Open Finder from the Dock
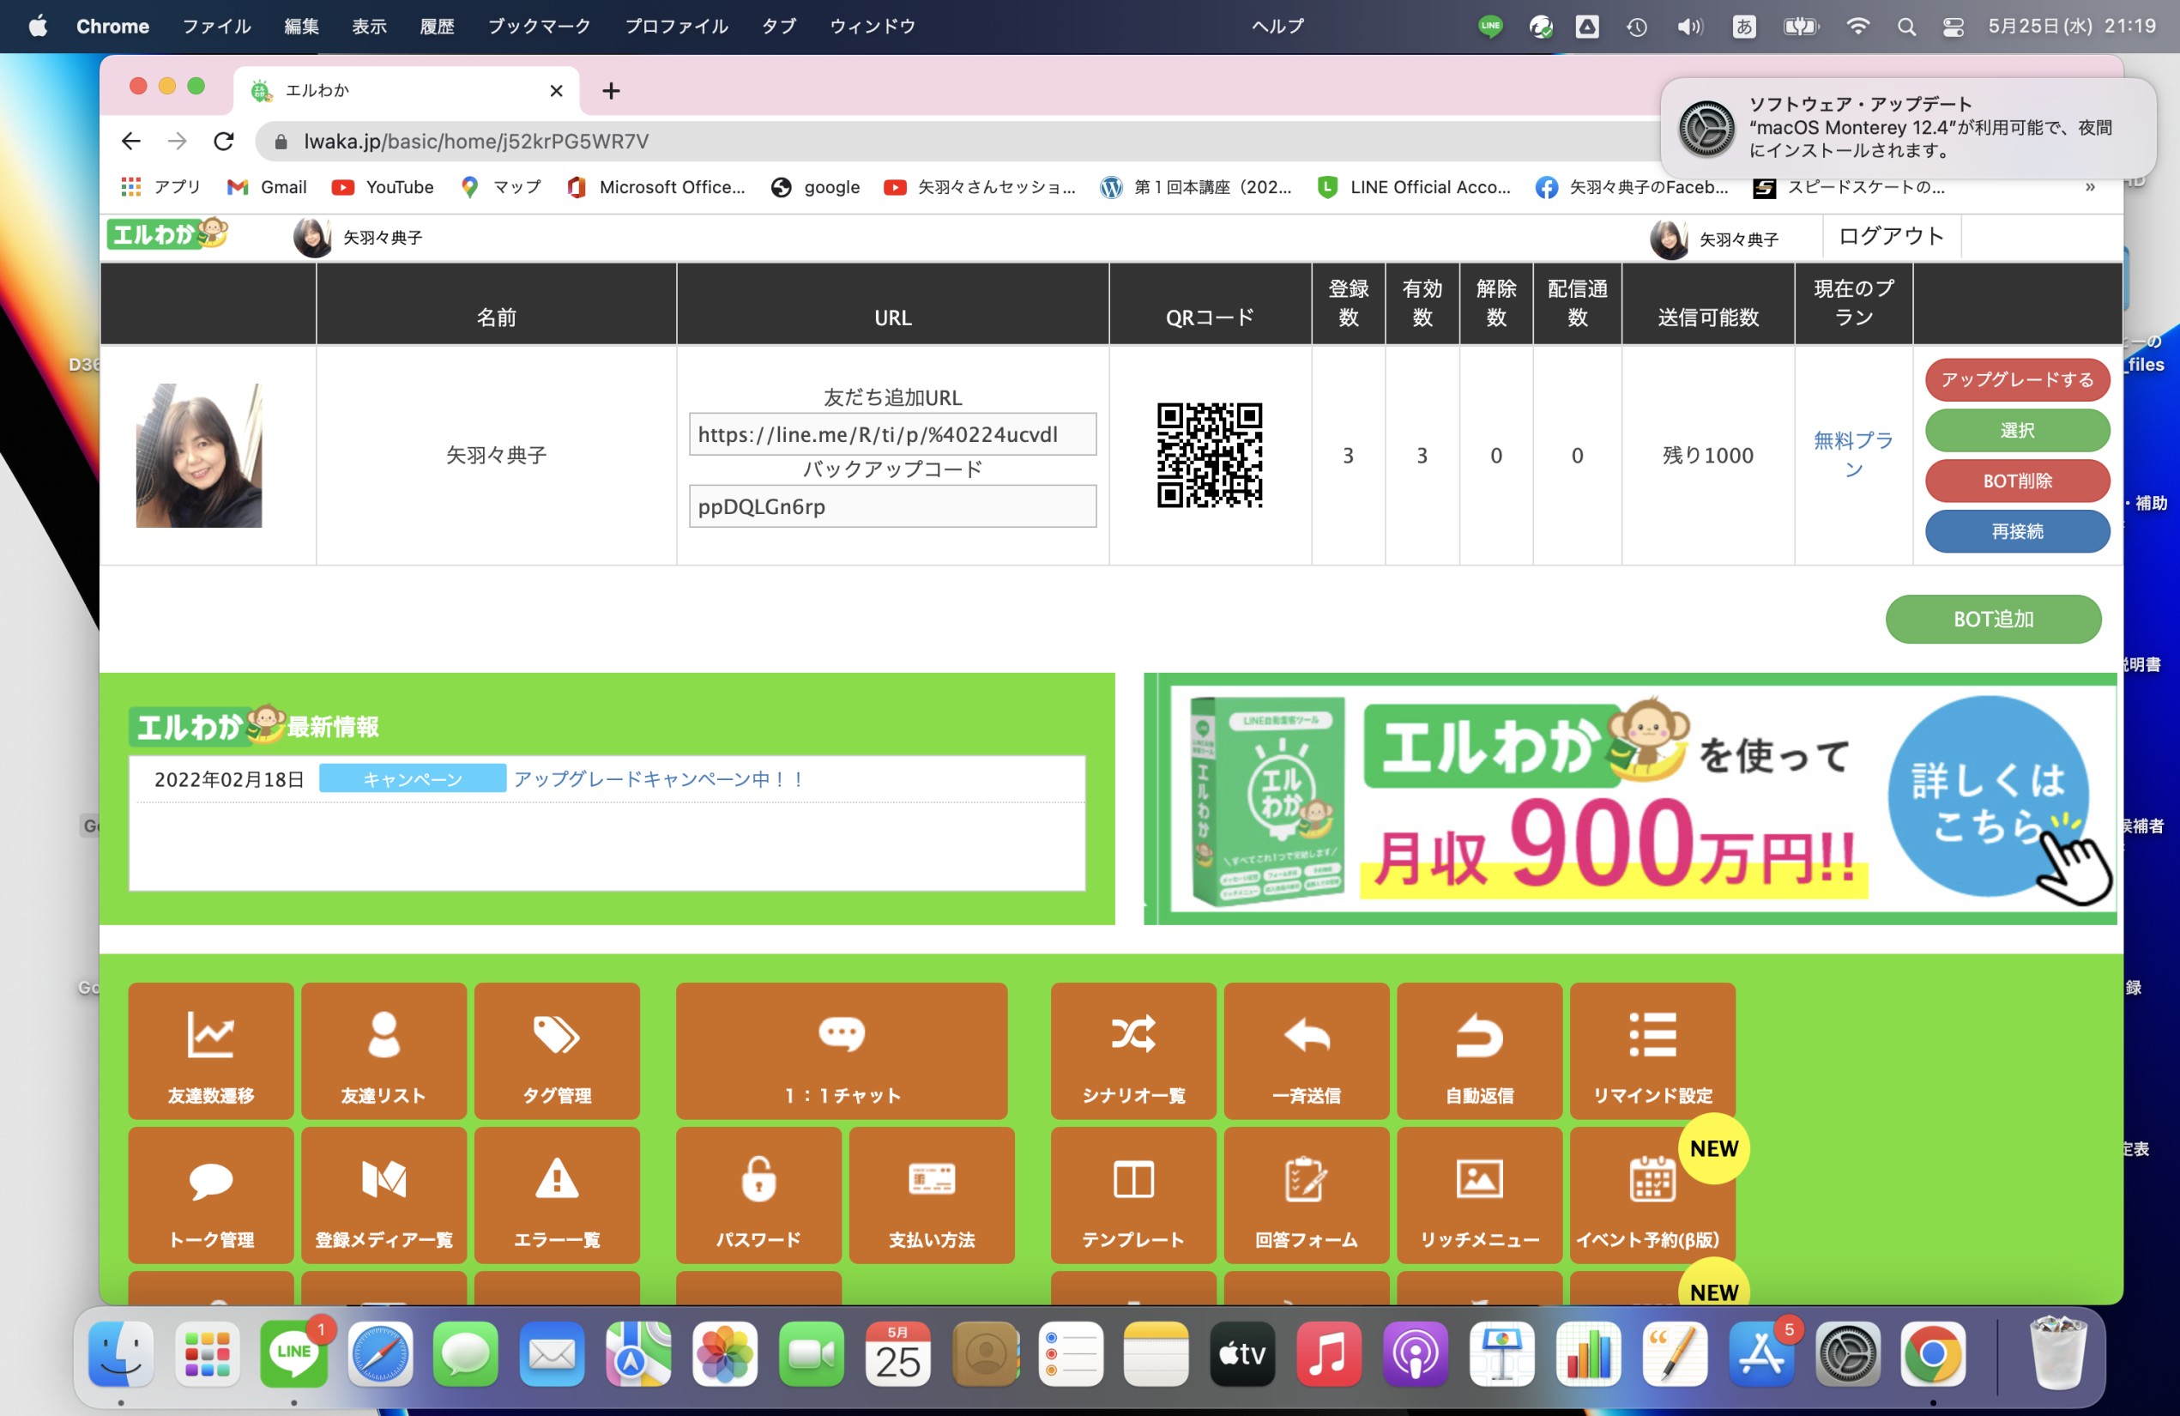 pos(121,1353)
